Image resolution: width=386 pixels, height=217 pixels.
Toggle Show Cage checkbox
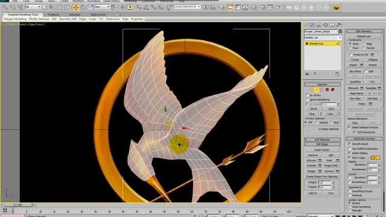pyautogui.click(x=350, y=157)
